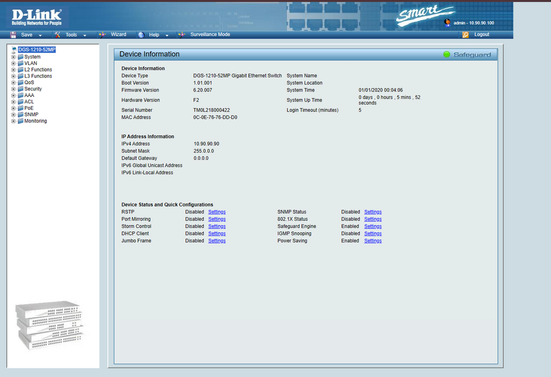Open RSTP Settings link
This screenshot has height=377, width=551.
[x=217, y=212]
